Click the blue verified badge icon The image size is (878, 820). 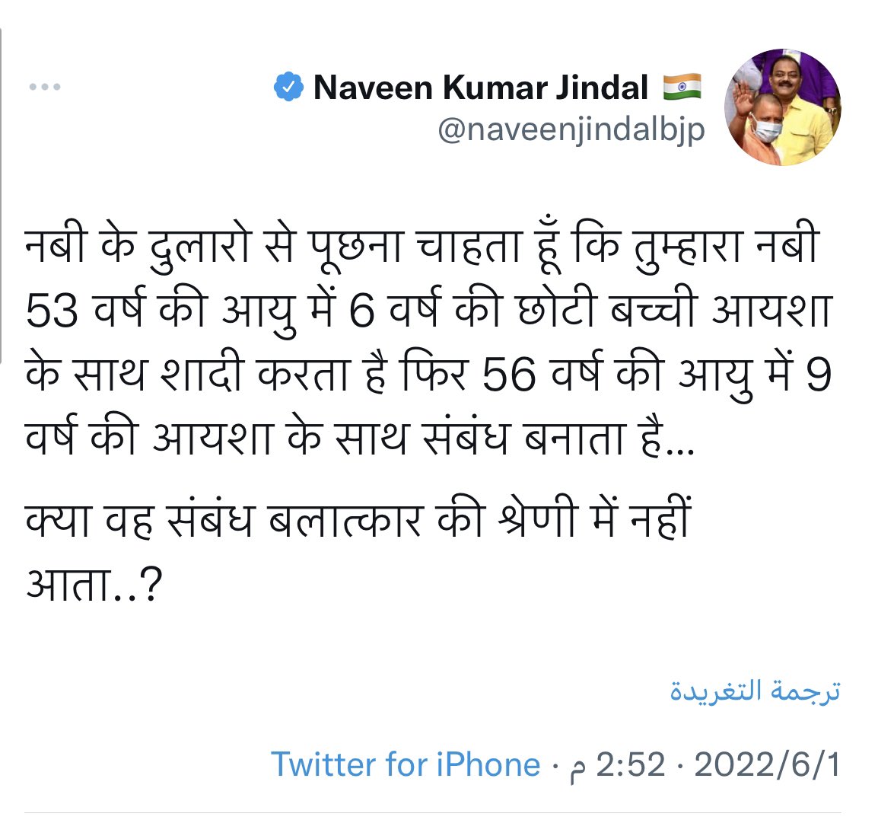[288, 87]
